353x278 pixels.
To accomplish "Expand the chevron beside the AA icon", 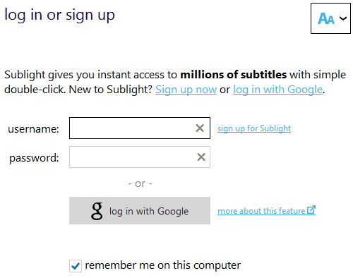I will (x=343, y=18).
